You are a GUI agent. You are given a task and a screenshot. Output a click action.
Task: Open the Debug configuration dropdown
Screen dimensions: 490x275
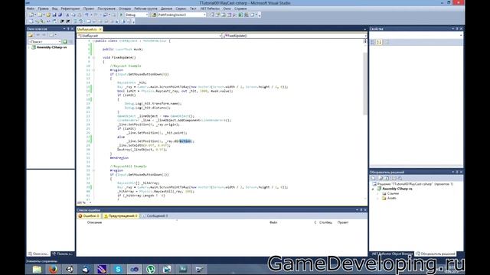click(x=137, y=15)
